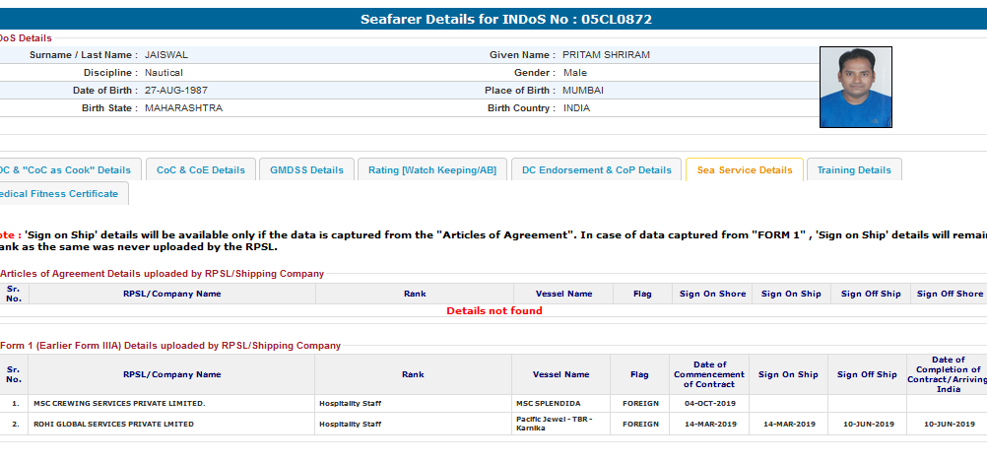987x462 pixels.
Task: Open the CoC as Cook Details tab
Action: (66, 169)
